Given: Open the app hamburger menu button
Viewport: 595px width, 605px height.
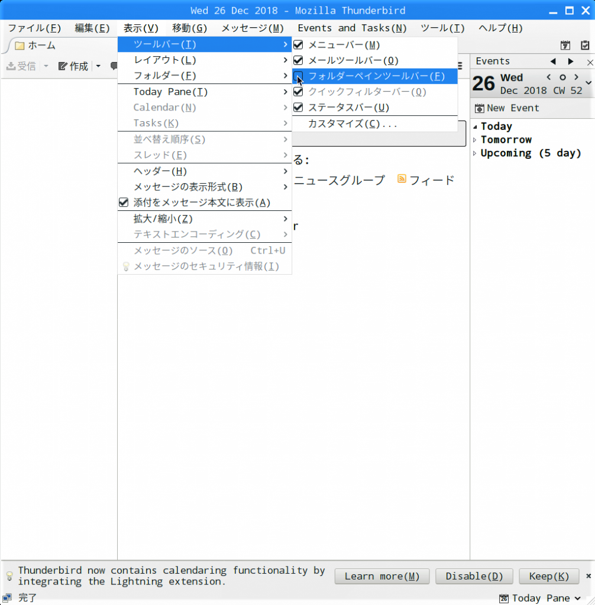Looking at the screenshot, I should pos(460,66).
